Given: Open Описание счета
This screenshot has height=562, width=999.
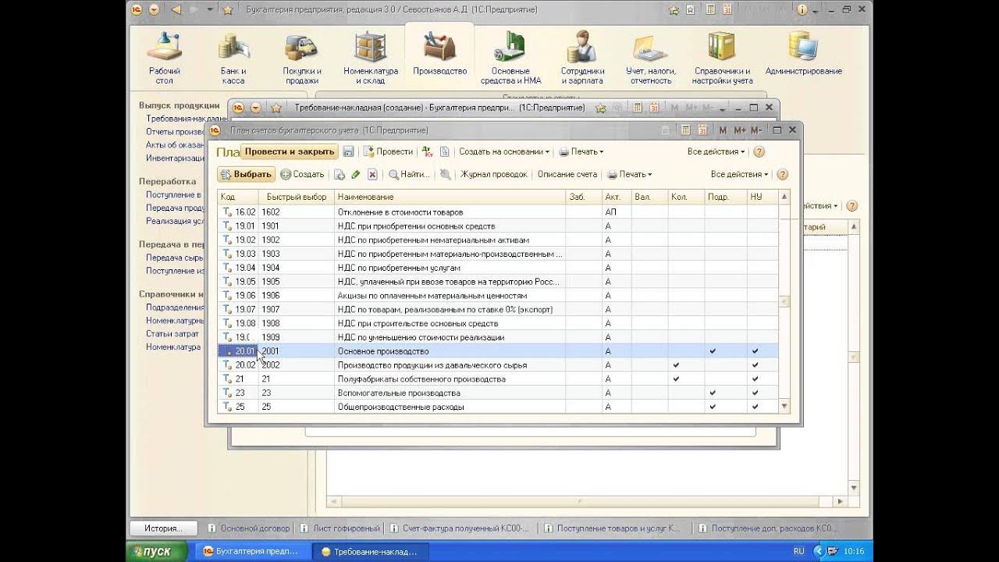Looking at the screenshot, I should point(567,174).
